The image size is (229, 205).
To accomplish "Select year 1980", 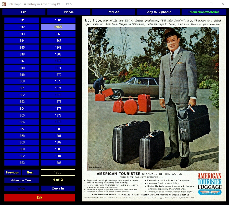I will 58,129.
